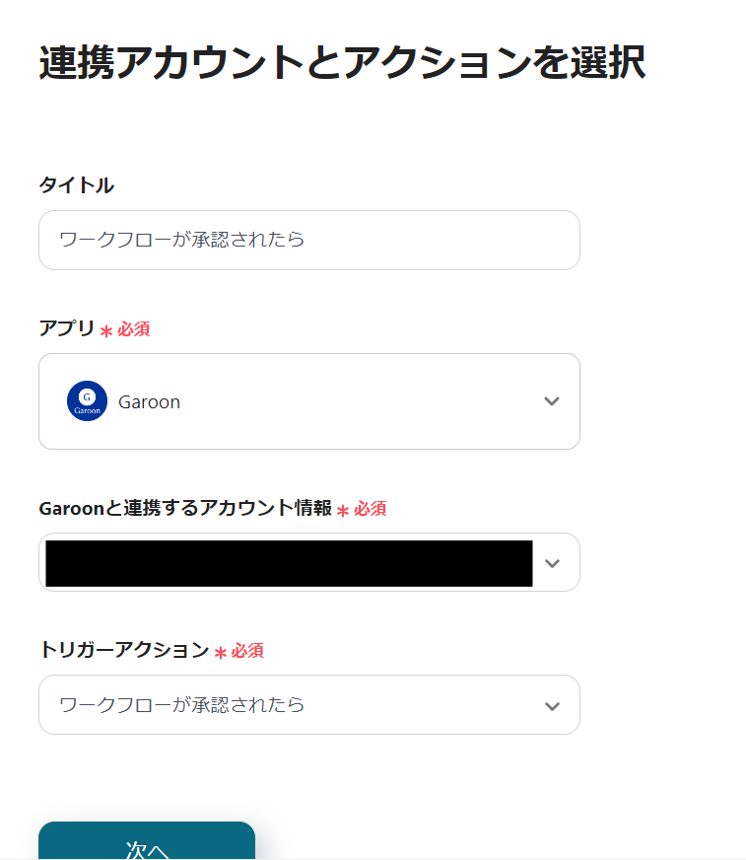Click the トリガーアクション field label

tap(124, 650)
